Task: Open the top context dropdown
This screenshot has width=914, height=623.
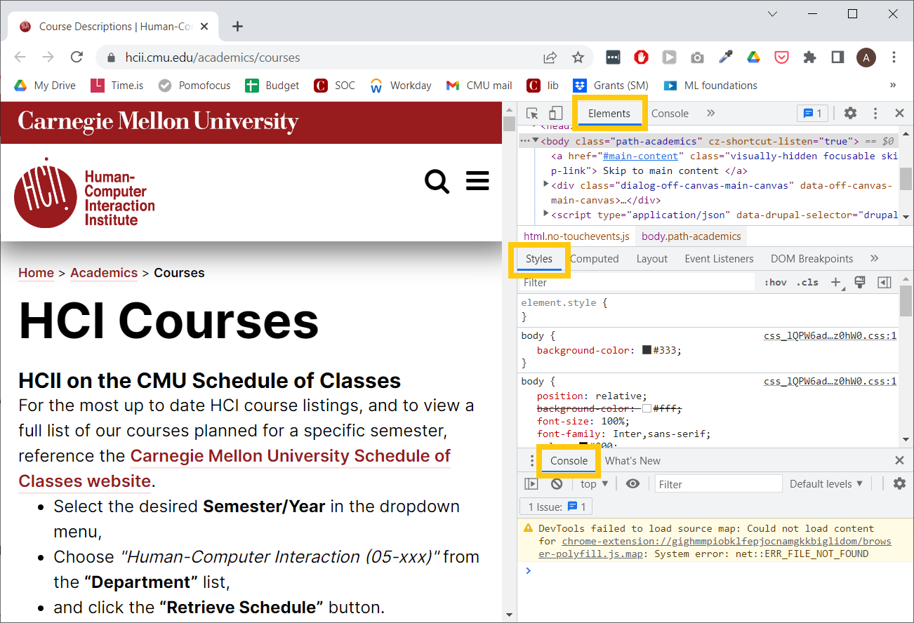Action: click(595, 484)
